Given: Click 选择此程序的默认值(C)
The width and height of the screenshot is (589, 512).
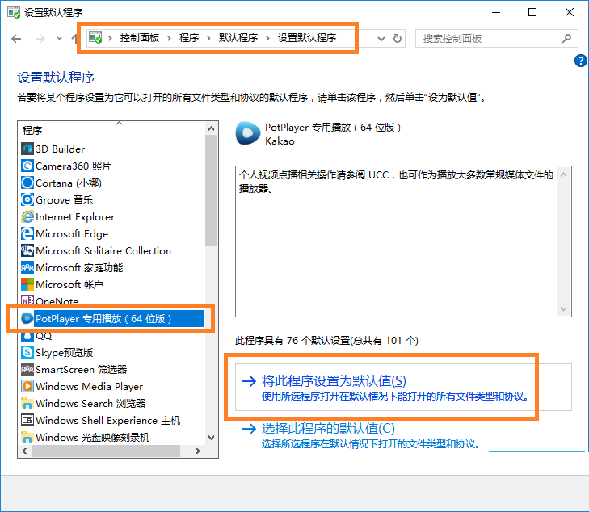Looking at the screenshot, I should tap(328, 428).
